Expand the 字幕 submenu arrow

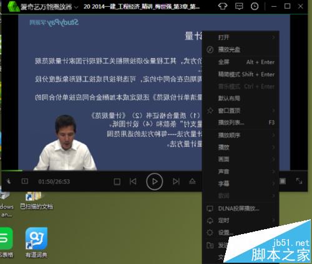tap(273, 184)
